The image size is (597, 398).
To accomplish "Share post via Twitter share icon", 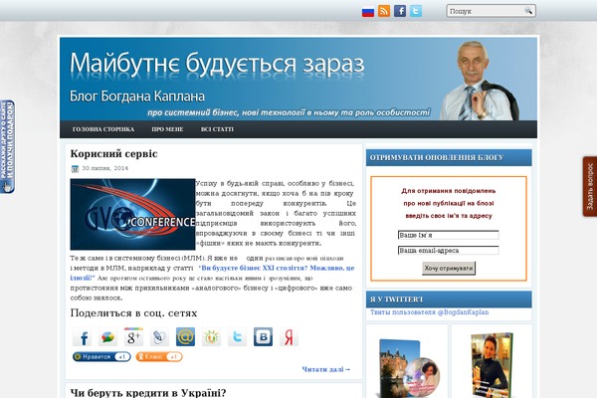I will point(237,337).
